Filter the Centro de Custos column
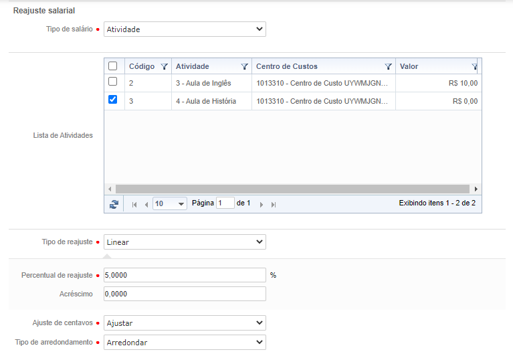The image size is (513, 360). (x=388, y=67)
